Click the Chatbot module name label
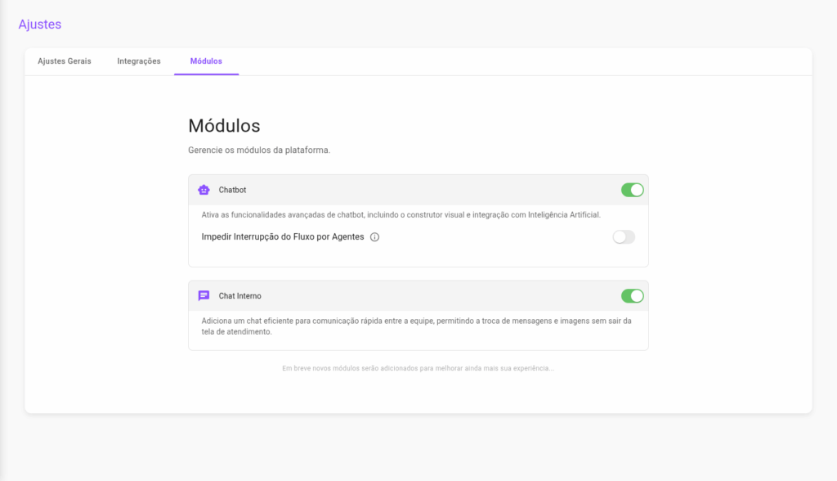 pos(232,190)
